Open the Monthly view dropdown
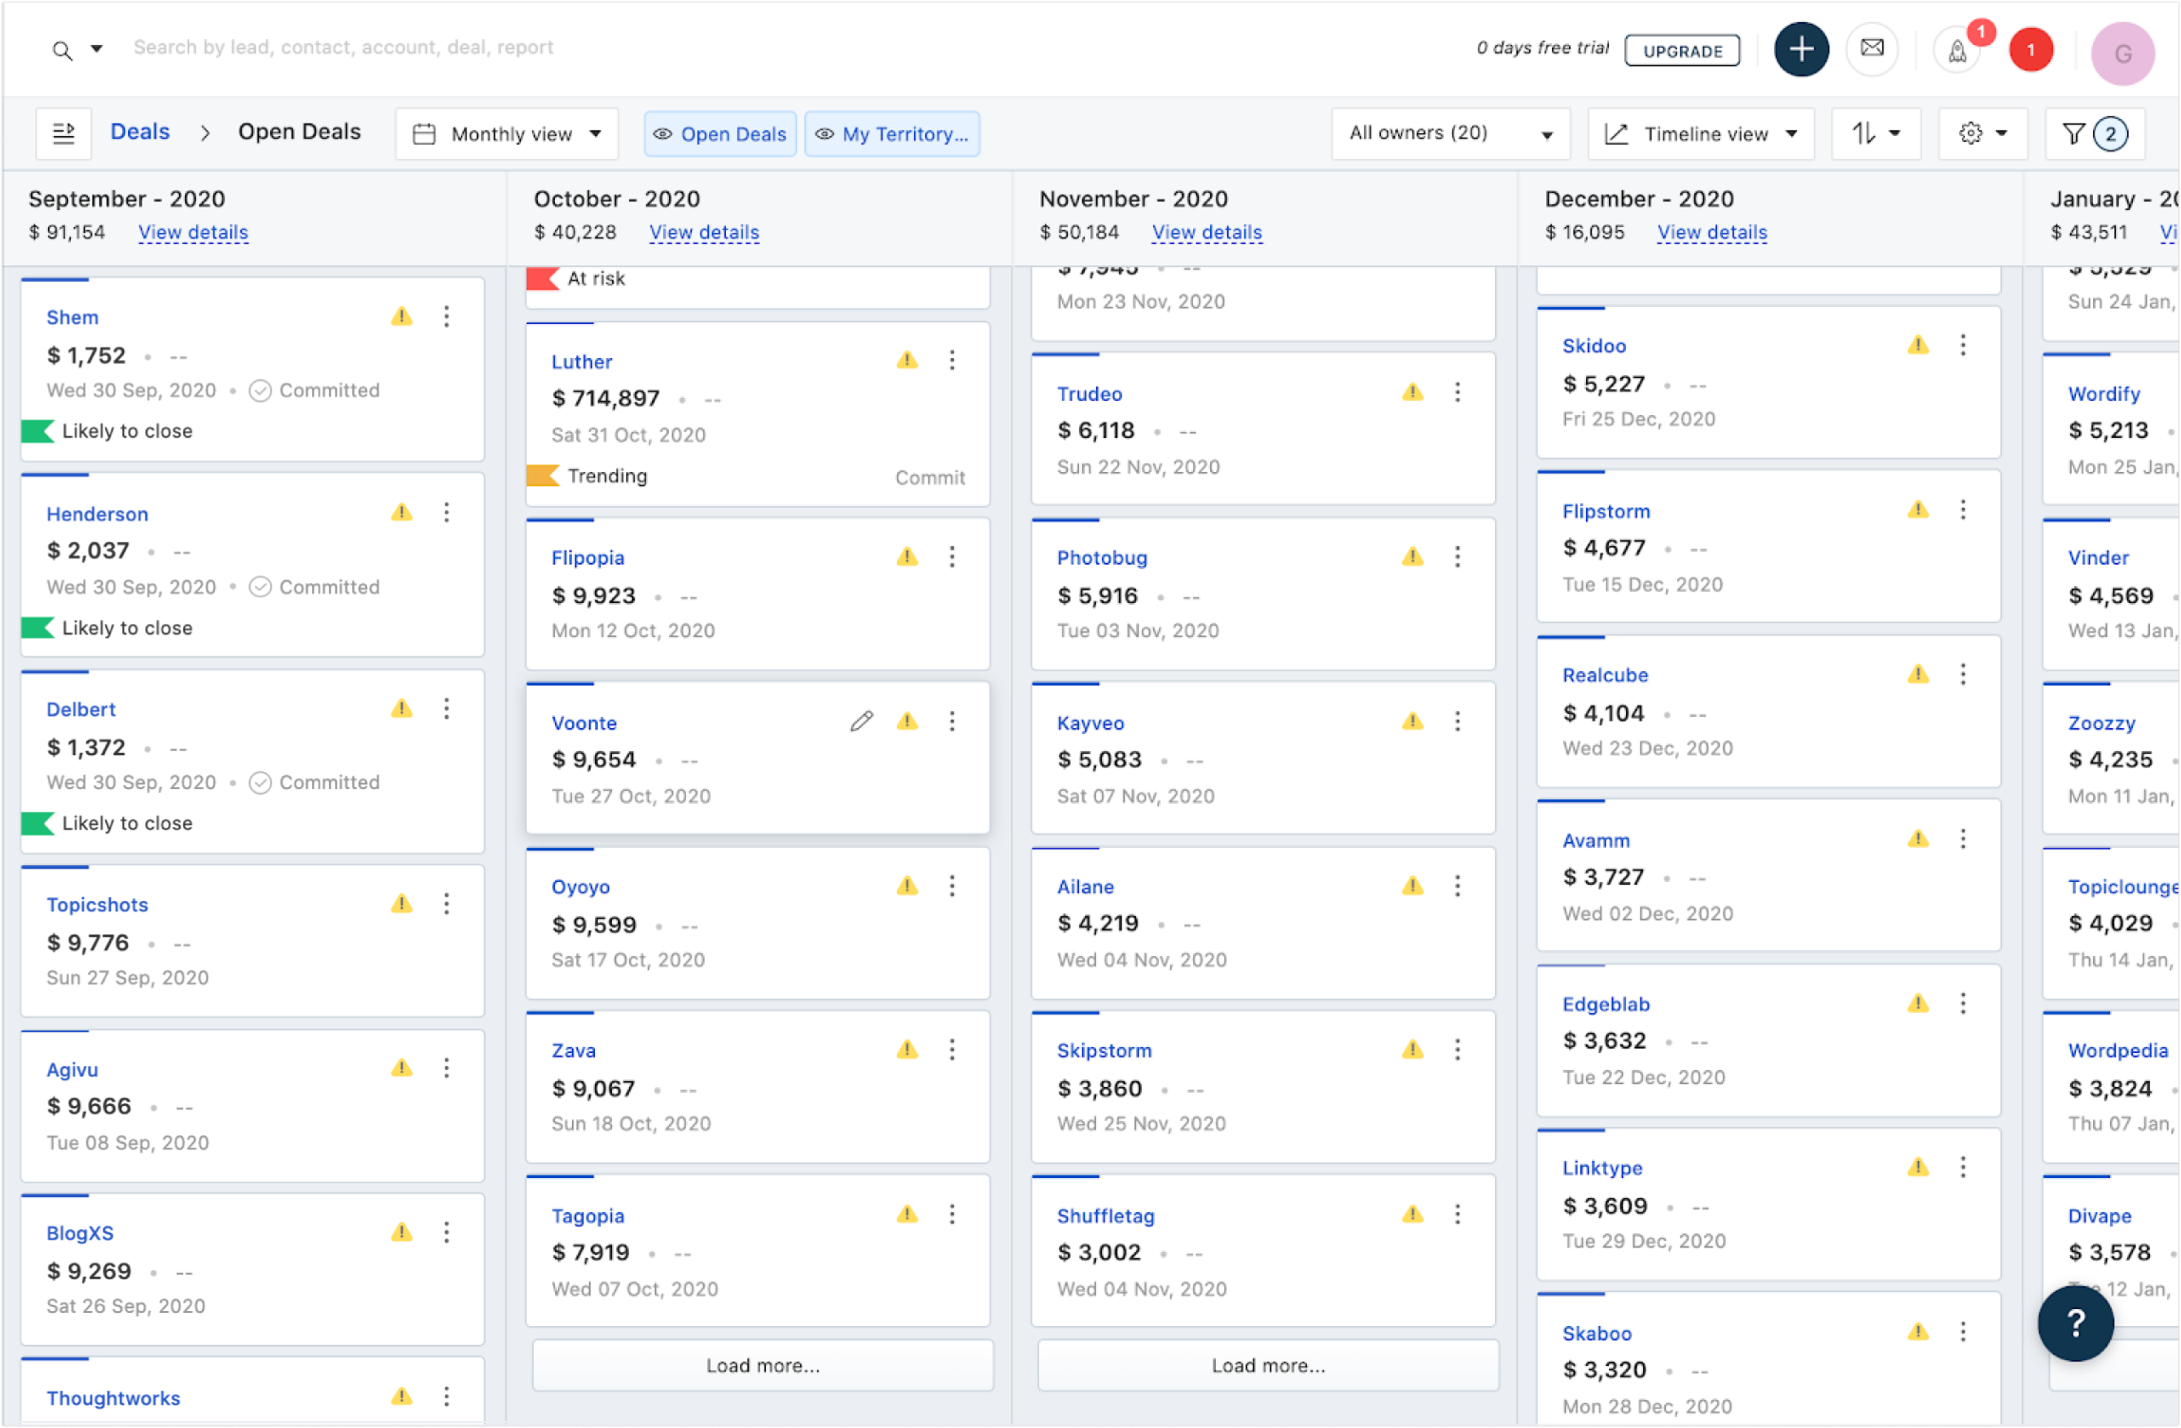This screenshot has height=1428, width=2181. tap(505, 133)
